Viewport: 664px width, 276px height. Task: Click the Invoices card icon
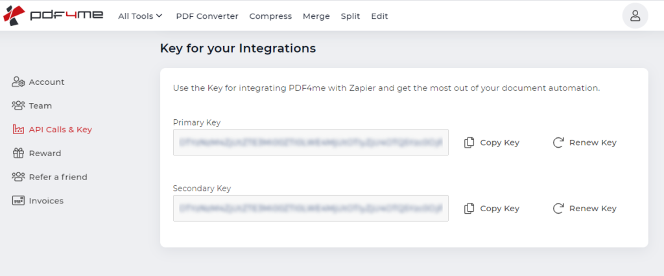[18, 201]
